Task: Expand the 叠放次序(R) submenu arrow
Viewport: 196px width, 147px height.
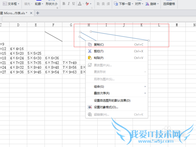Action: tap(145, 93)
